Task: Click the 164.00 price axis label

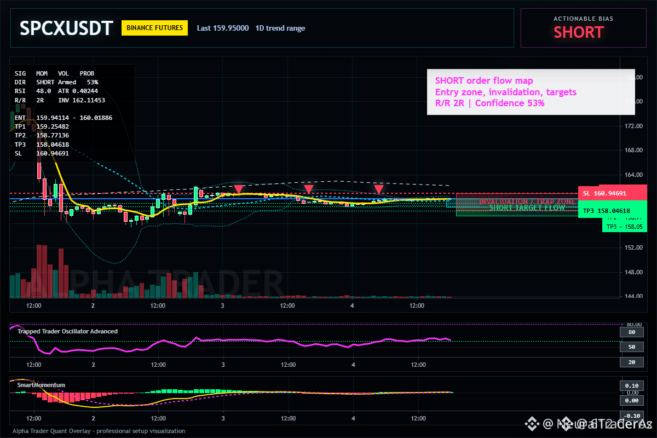Action: 634,175
